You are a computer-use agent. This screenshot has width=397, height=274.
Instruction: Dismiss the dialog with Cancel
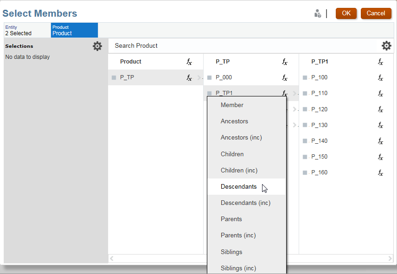tap(376, 13)
